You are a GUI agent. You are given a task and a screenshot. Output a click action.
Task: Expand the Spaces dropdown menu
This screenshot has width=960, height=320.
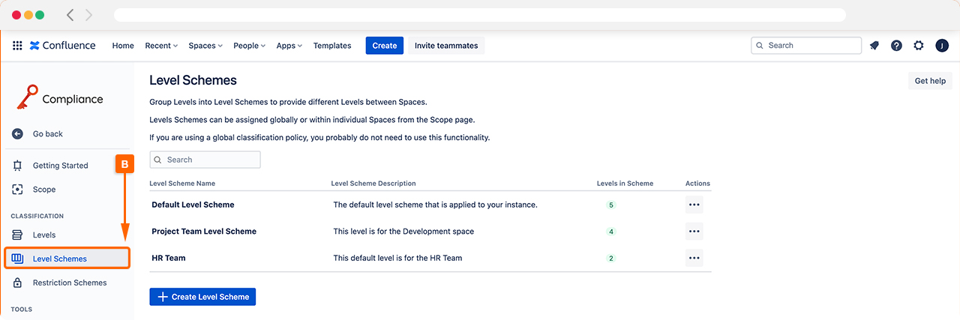(x=205, y=46)
